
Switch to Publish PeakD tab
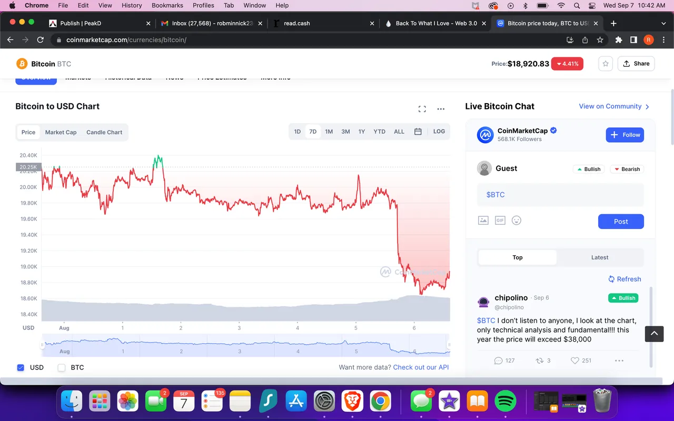click(100, 23)
